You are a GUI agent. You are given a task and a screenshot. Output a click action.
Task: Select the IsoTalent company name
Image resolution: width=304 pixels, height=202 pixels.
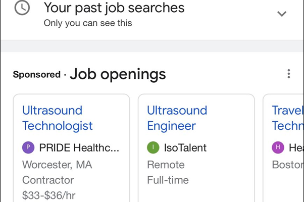click(185, 148)
